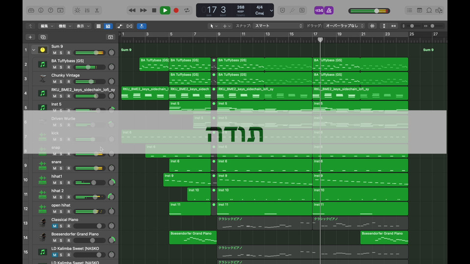The image size is (470, 264).
Task: Toggle the Automation curve icon
Action: point(120,26)
